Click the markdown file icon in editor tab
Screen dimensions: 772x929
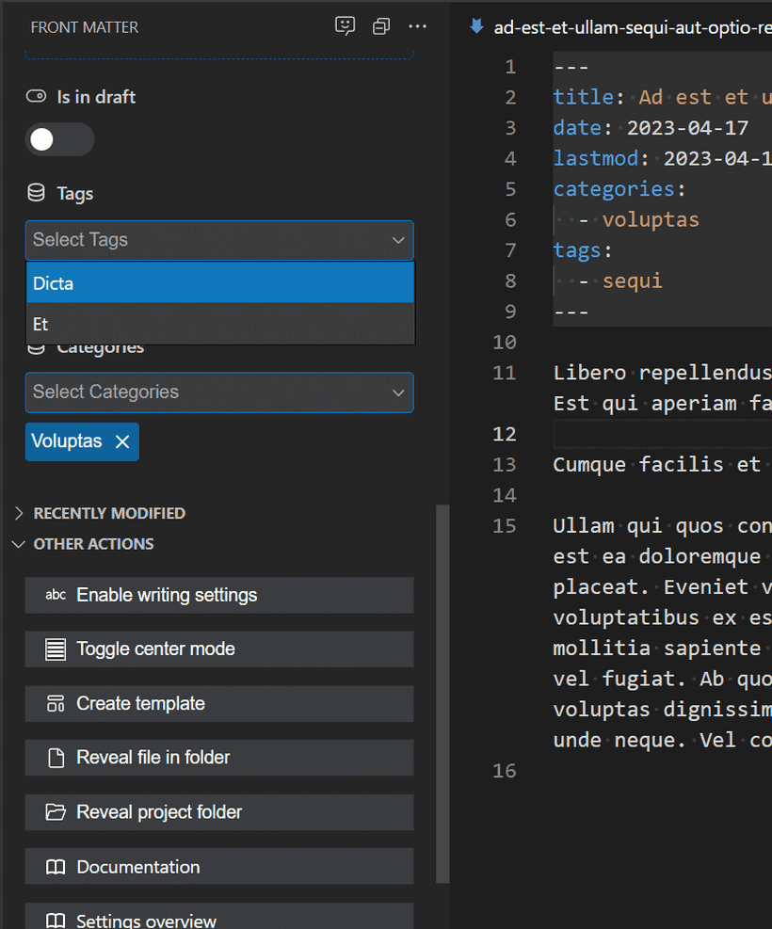(x=477, y=26)
